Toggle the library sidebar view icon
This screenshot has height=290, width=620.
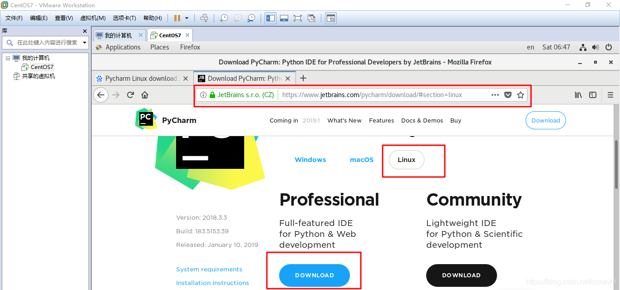click(x=271, y=18)
